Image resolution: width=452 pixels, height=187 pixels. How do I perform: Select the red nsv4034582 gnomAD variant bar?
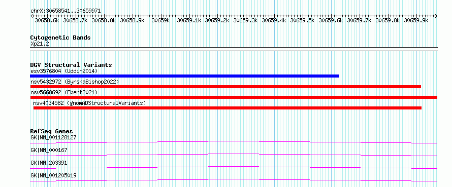coord(228,108)
